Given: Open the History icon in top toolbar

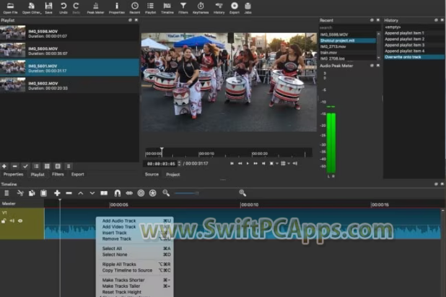Looking at the screenshot, I should [219, 8].
